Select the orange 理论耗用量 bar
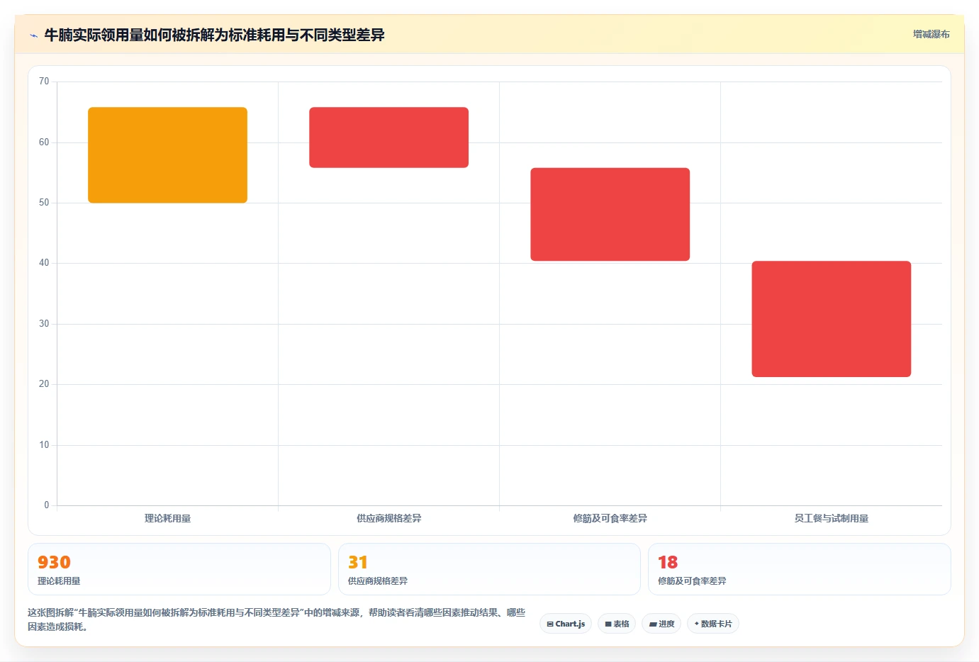979x662 pixels. [167, 155]
